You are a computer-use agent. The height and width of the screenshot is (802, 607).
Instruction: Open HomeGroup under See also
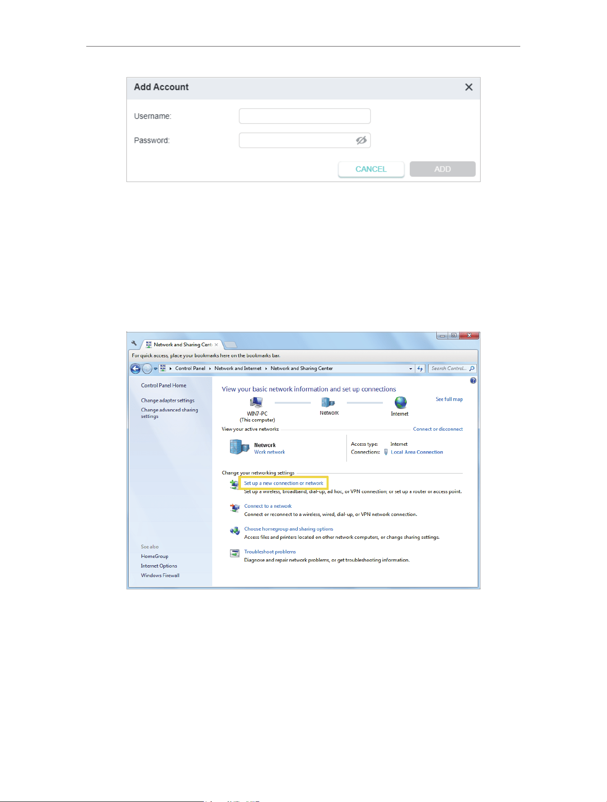(x=154, y=557)
